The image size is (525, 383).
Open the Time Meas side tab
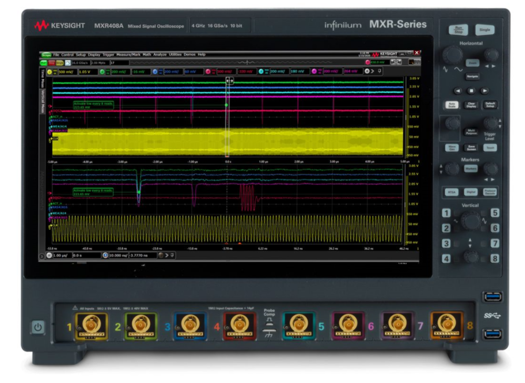43,79
